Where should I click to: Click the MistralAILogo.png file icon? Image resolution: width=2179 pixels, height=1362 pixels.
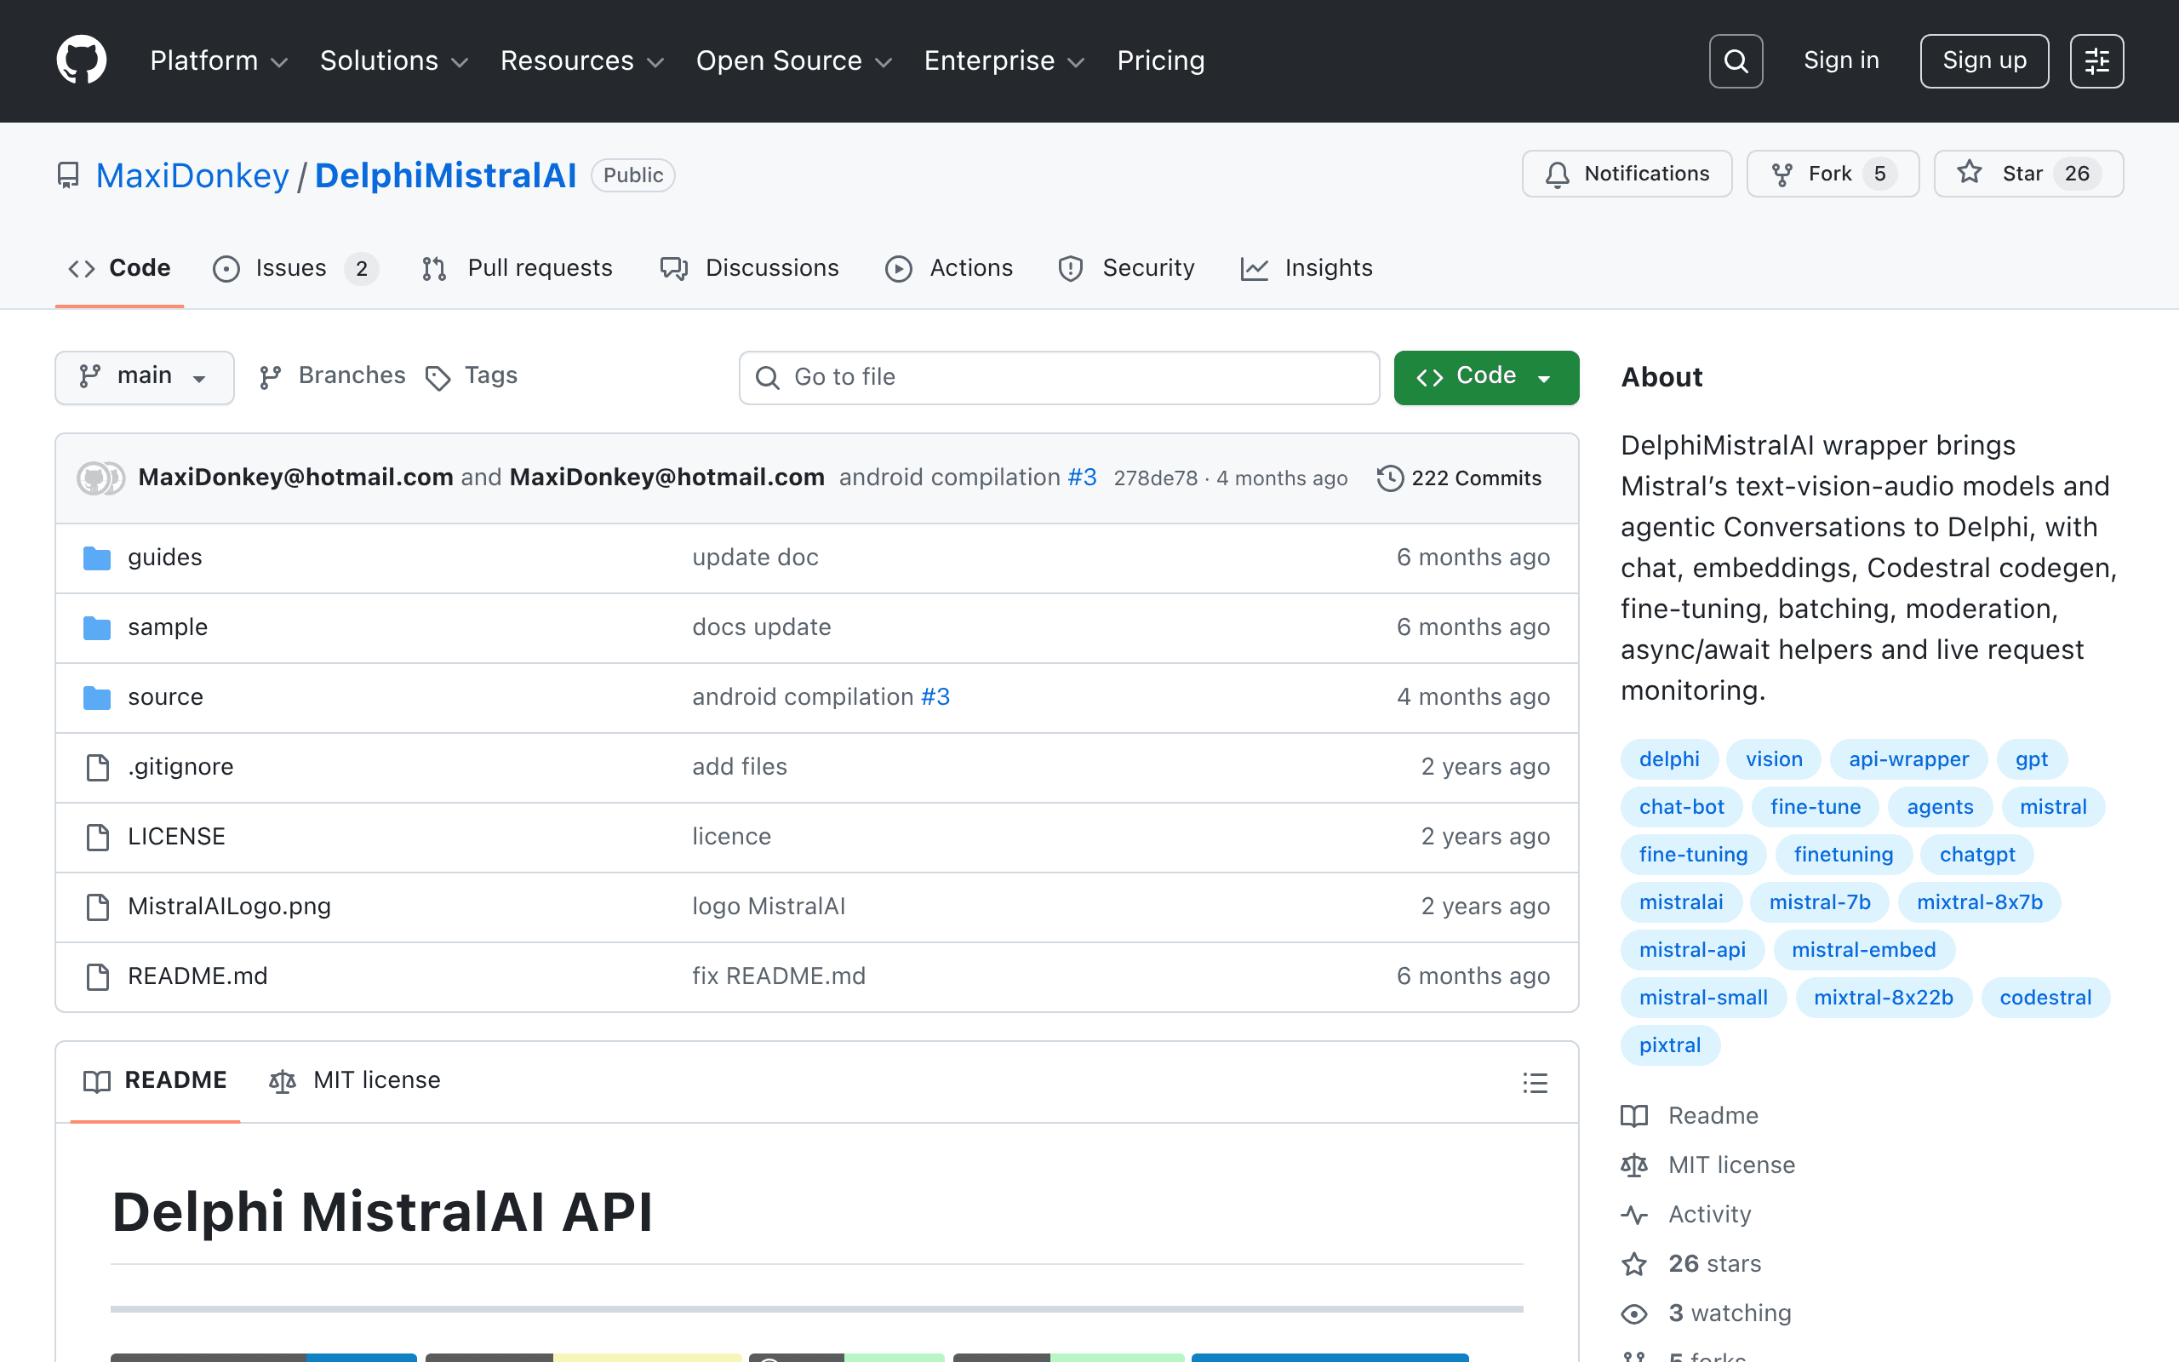coord(97,907)
